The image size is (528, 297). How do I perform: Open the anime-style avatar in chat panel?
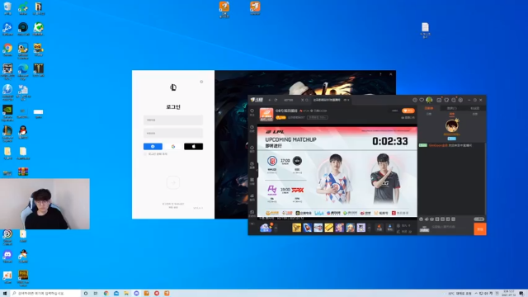tap(452, 126)
